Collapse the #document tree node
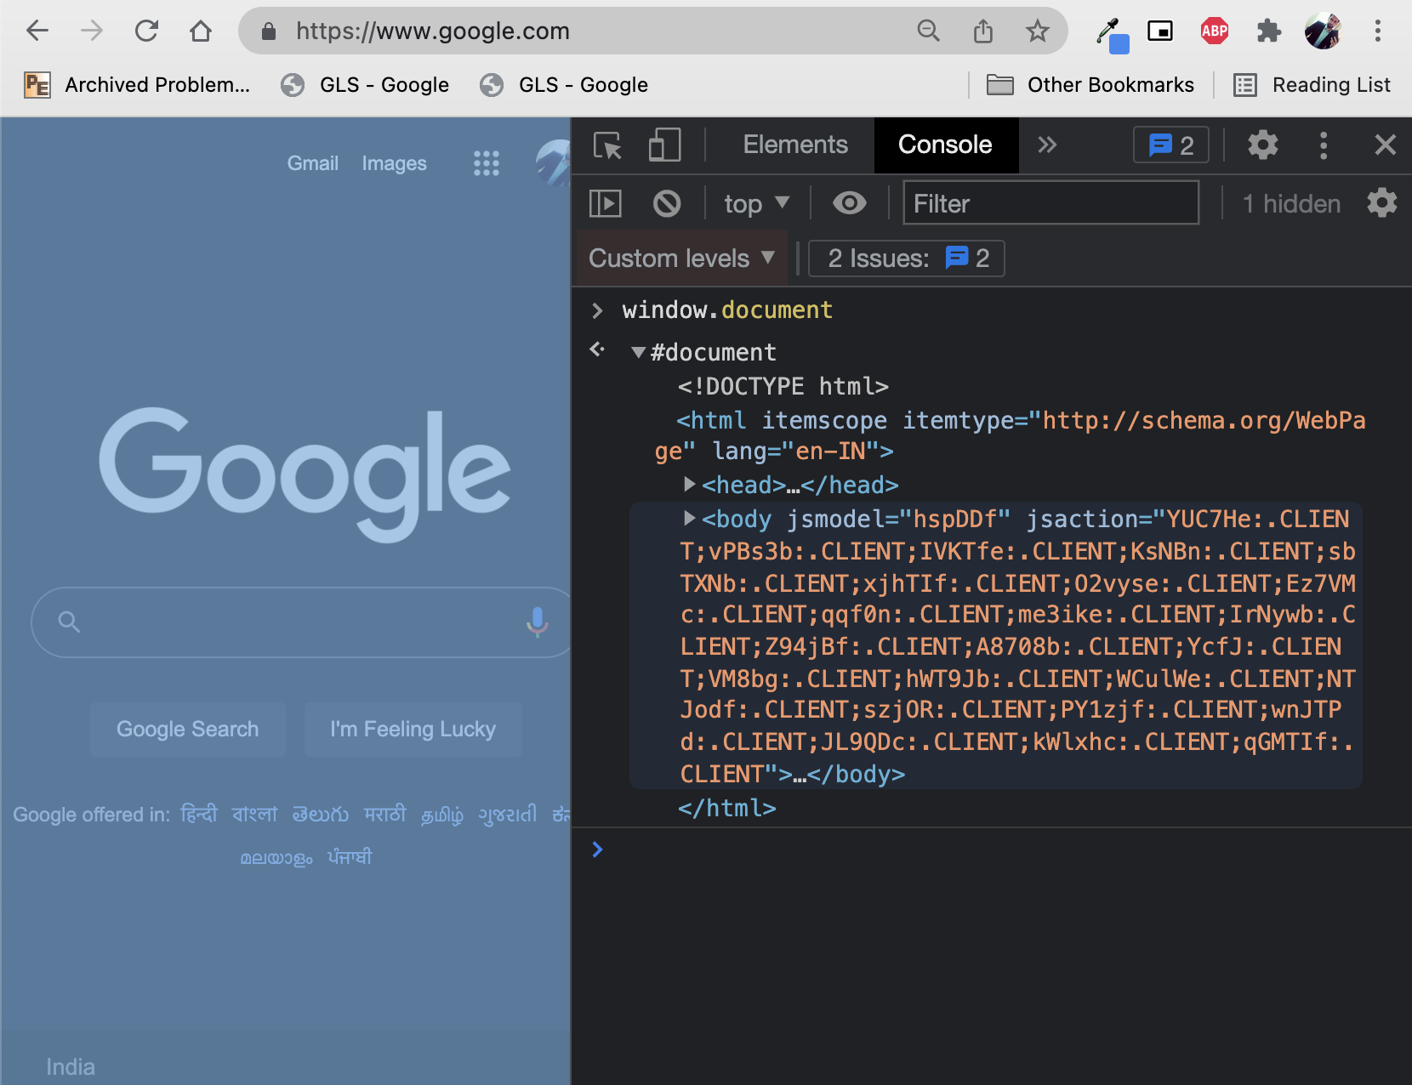This screenshot has width=1412, height=1085. coord(638,352)
